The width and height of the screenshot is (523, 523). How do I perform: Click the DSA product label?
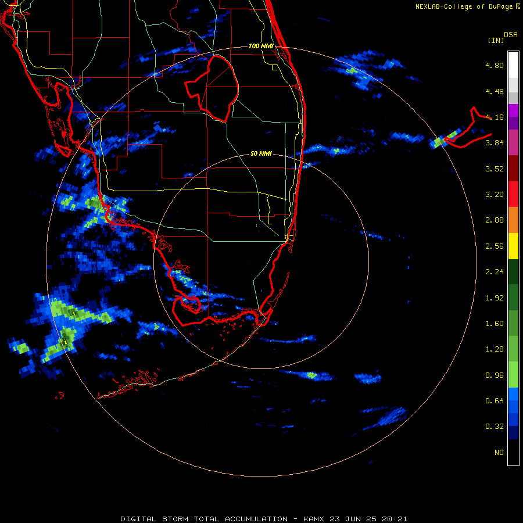pos(511,35)
